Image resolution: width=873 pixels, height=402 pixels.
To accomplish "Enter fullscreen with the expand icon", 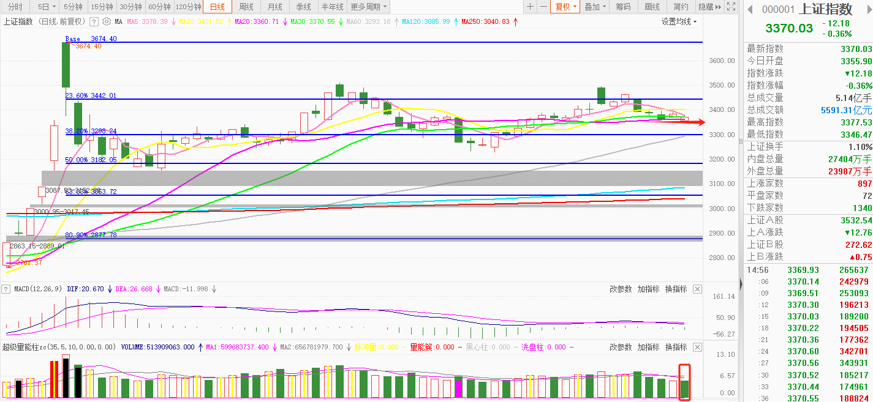I will (730, 7).
